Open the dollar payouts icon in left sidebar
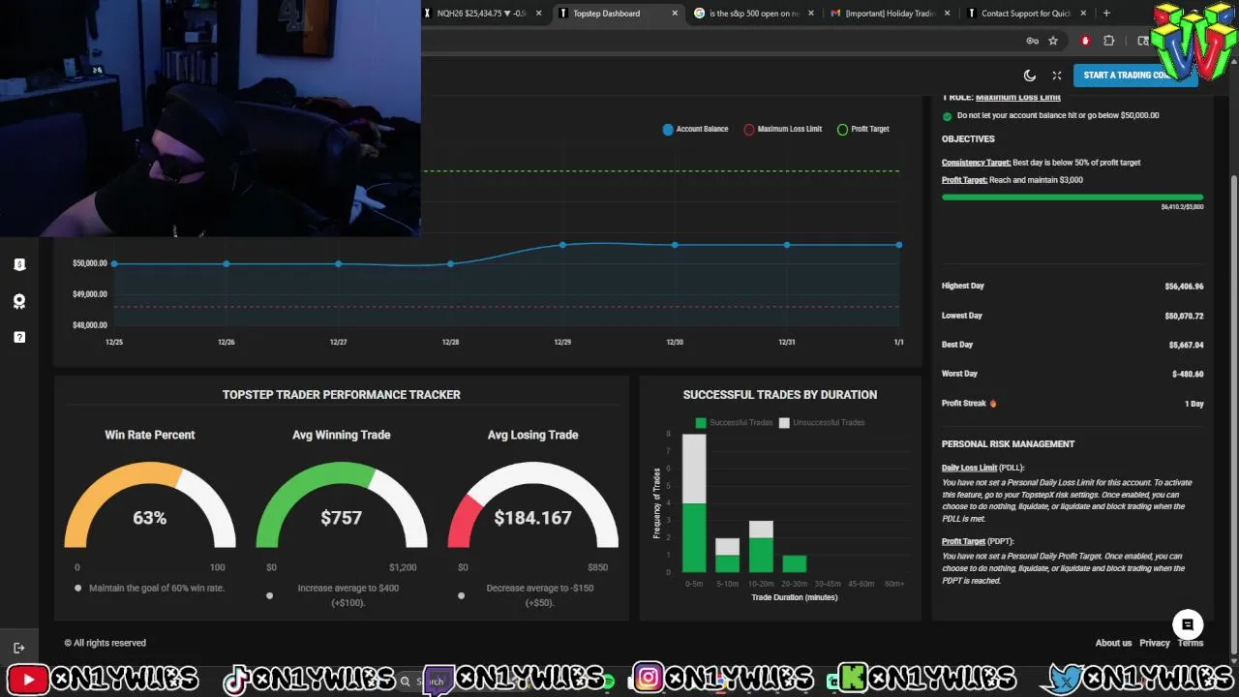The width and height of the screenshot is (1239, 697). pyautogui.click(x=19, y=264)
